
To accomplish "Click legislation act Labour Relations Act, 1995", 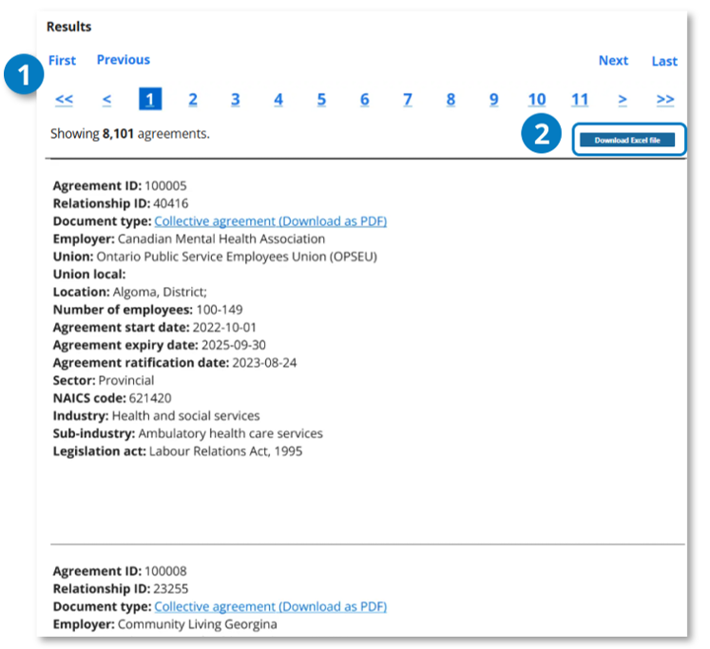I will [x=225, y=451].
